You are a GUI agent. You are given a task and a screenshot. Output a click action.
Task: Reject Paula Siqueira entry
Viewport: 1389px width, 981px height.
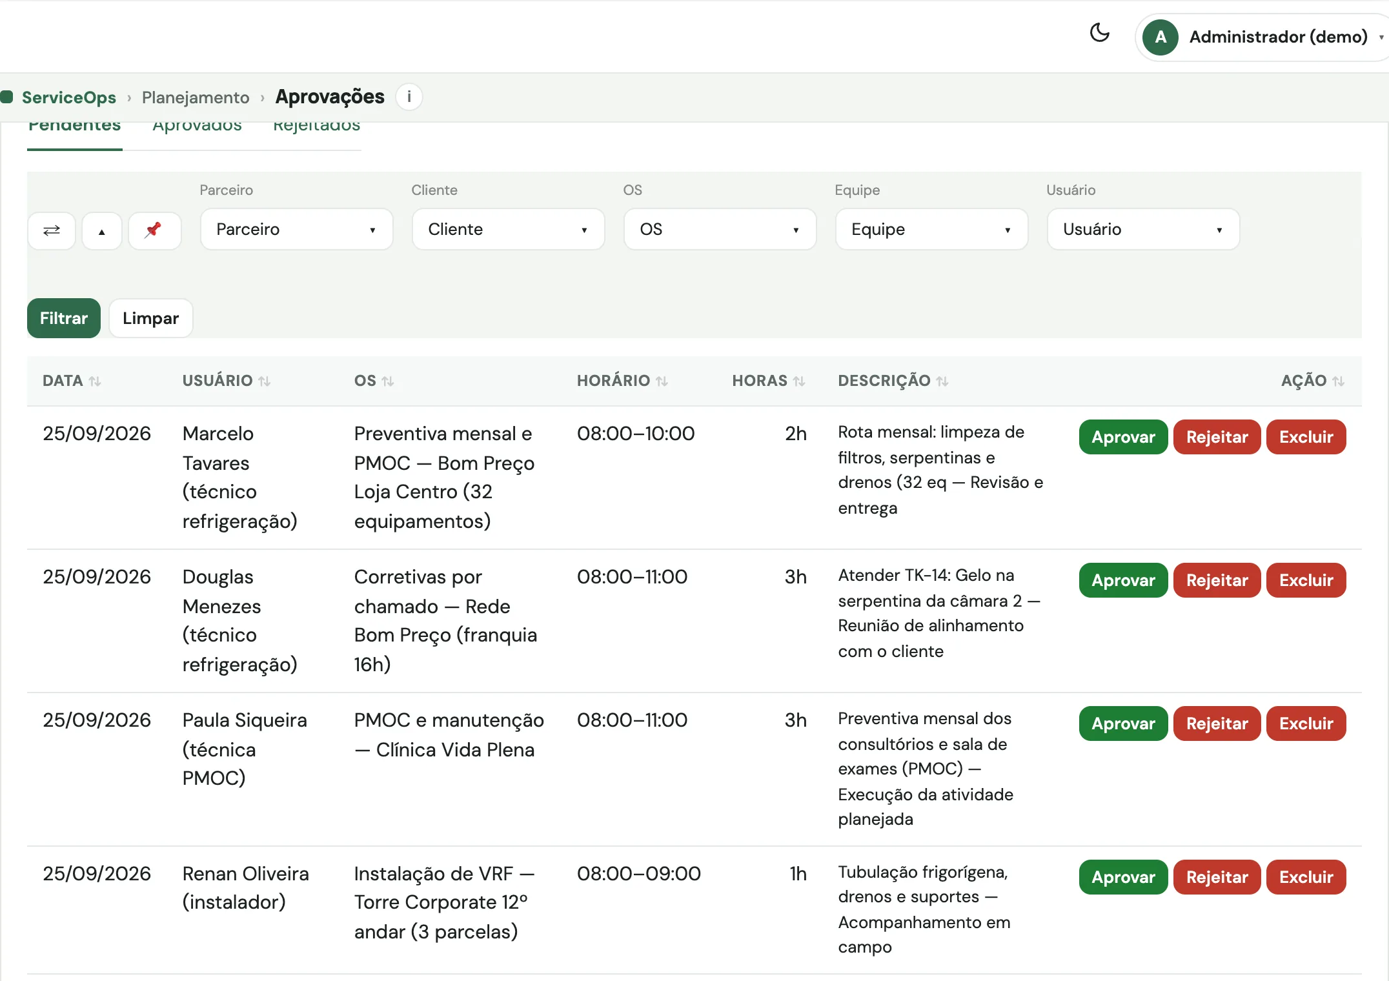tap(1217, 723)
